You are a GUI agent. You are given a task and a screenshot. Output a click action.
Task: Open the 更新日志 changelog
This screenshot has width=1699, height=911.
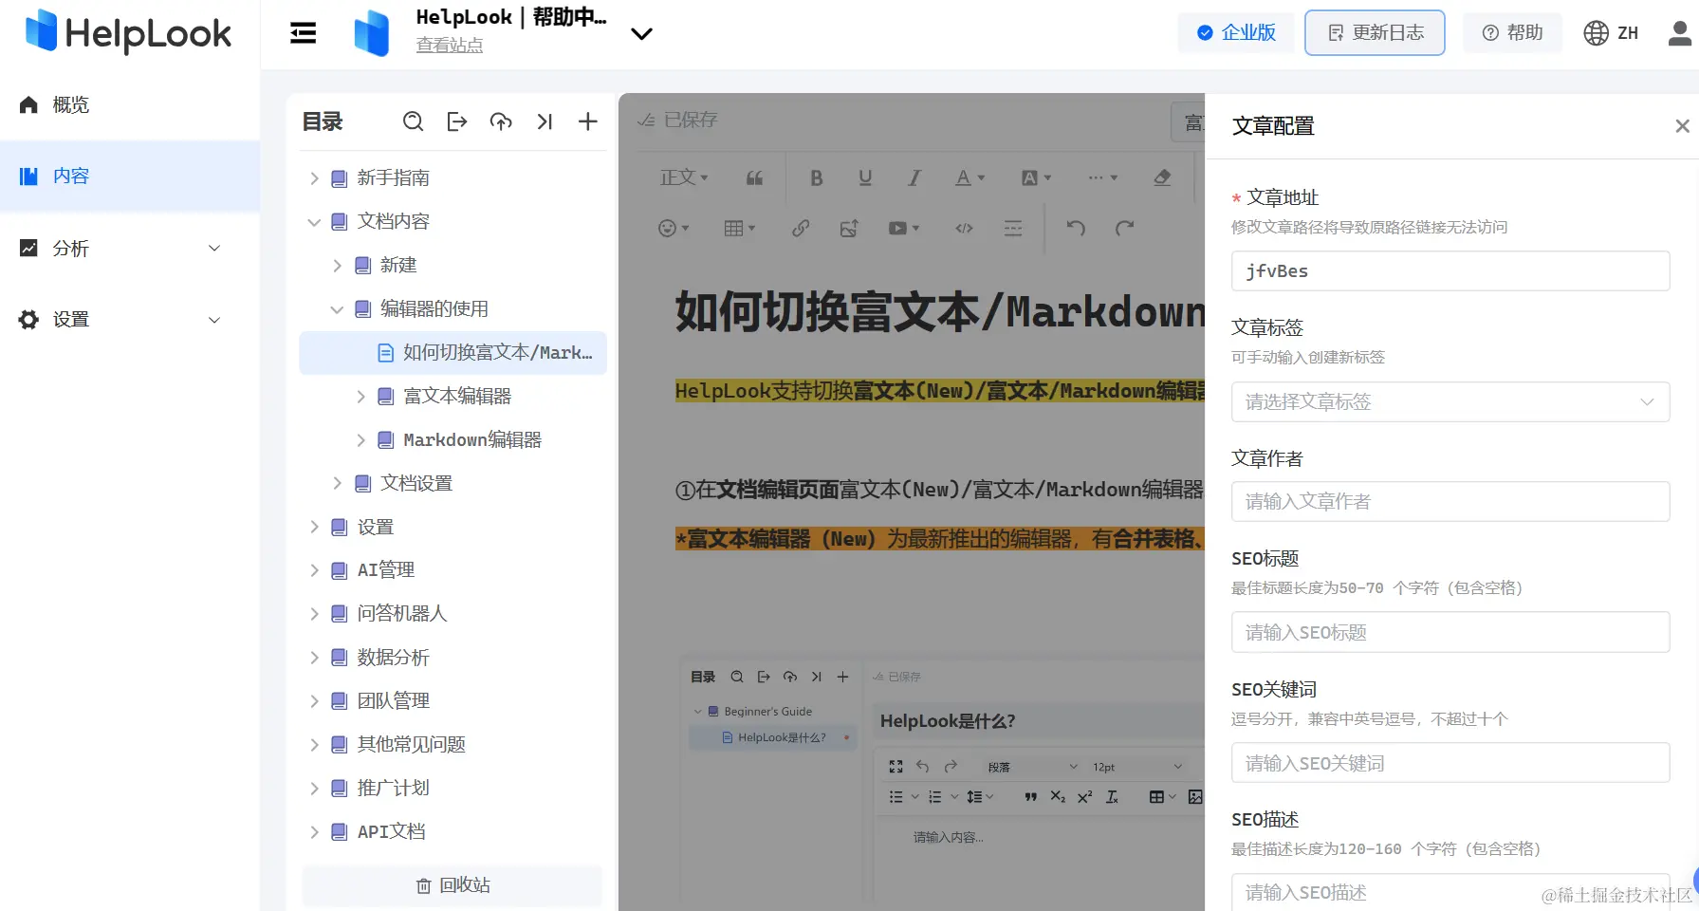(x=1375, y=33)
